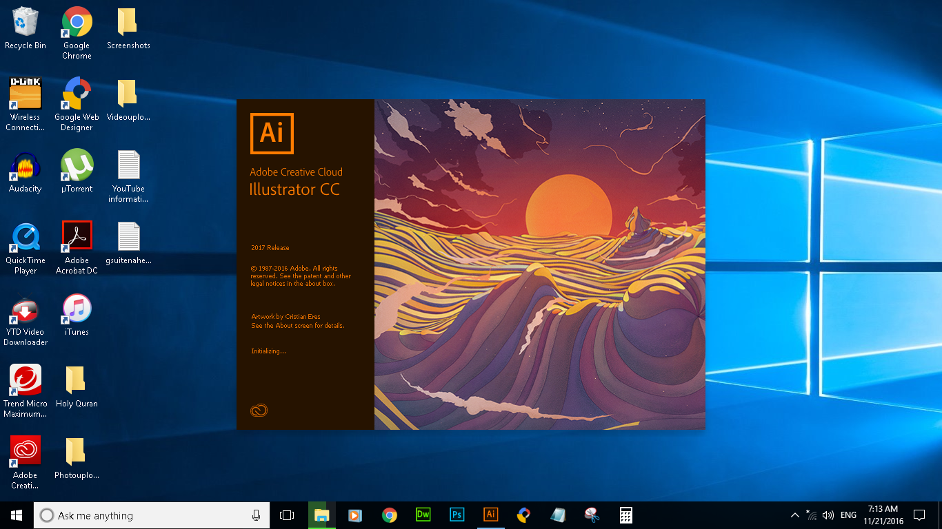This screenshot has height=529, width=942.
Task: Click the 'Initializing...' status text
Action: click(268, 351)
